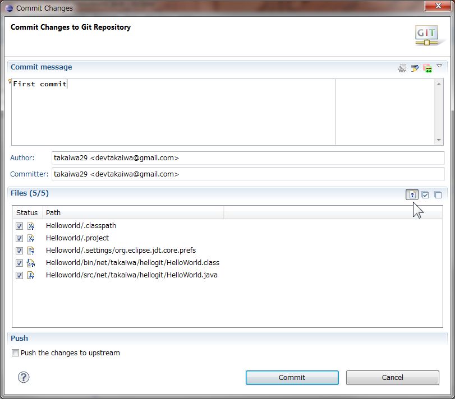Click the commit message quick-assist lightbulb icon
Viewport: 455px width, 399px height.
[10, 81]
